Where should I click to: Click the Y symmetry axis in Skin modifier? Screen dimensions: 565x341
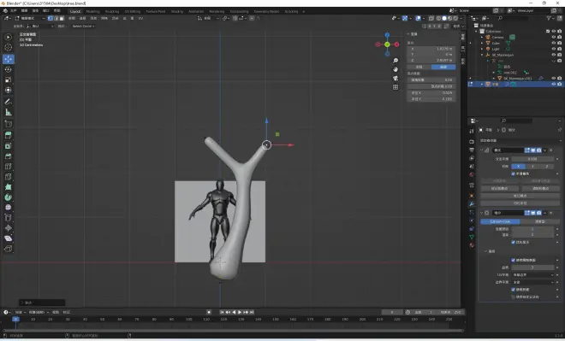(532, 166)
